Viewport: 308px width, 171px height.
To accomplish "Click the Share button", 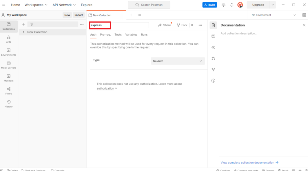I will (x=165, y=25).
